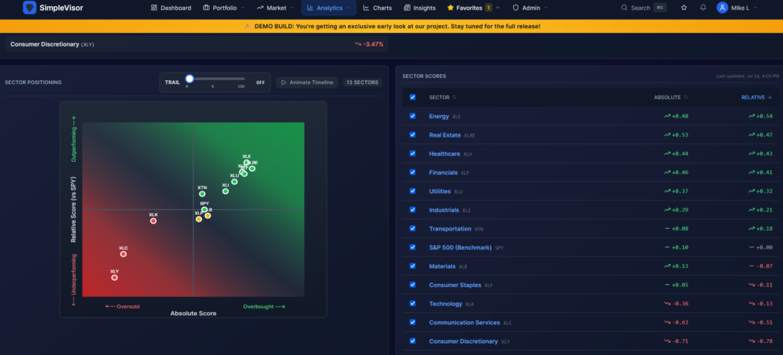Go to the Insights page
783x355 pixels.
[x=420, y=8]
